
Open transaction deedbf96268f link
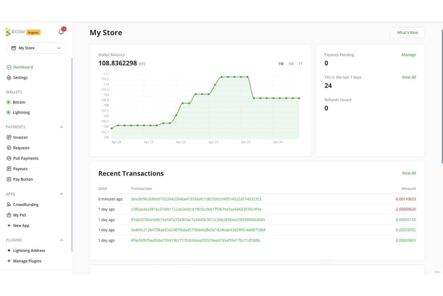tap(196, 199)
